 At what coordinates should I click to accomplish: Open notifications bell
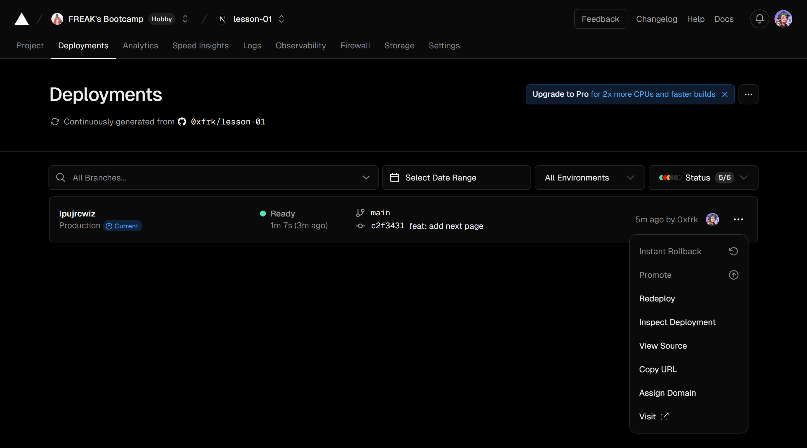pos(759,19)
